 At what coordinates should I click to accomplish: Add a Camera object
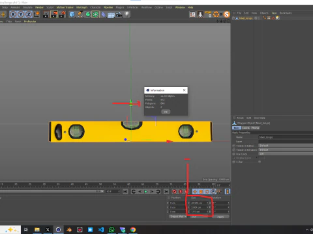pyautogui.click(x=119, y=14)
